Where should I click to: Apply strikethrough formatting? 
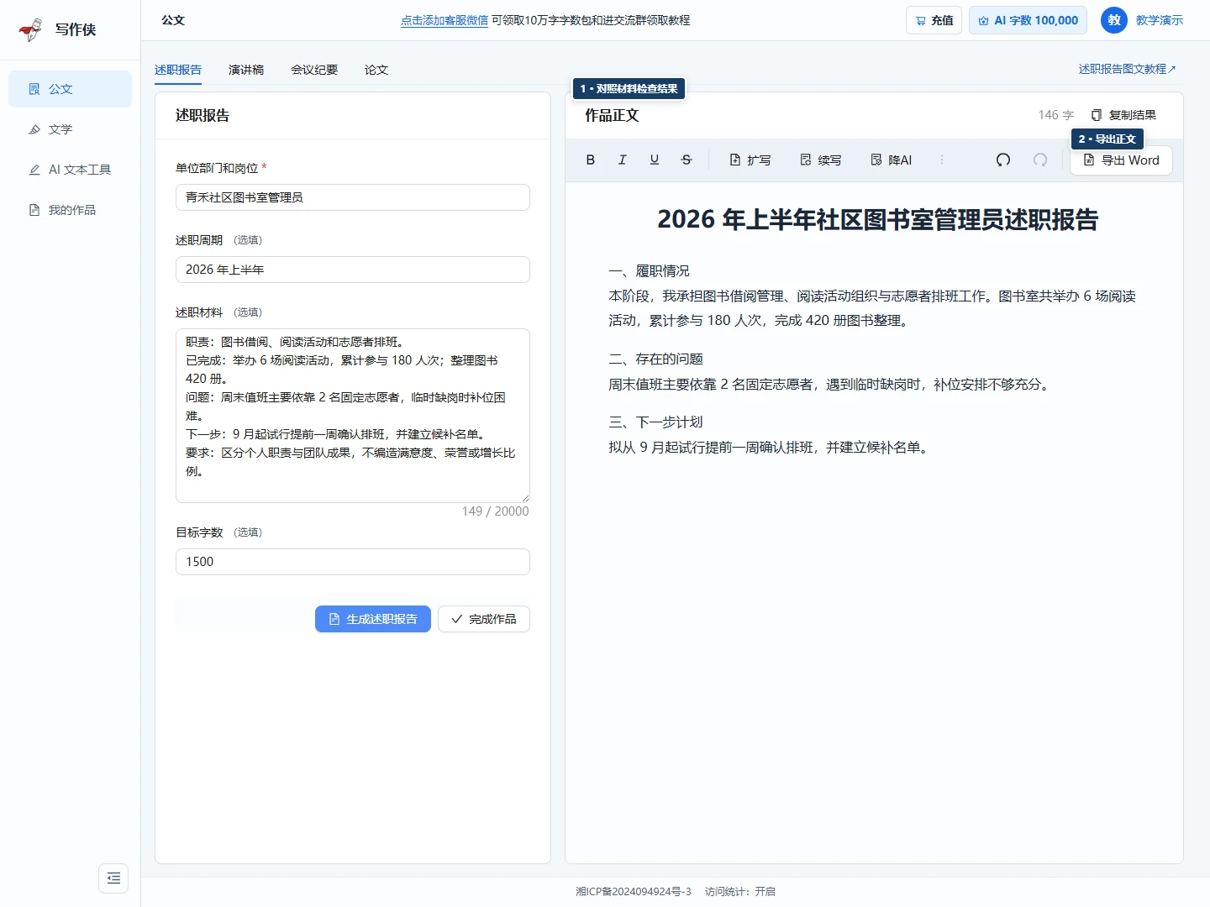point(687,160)
